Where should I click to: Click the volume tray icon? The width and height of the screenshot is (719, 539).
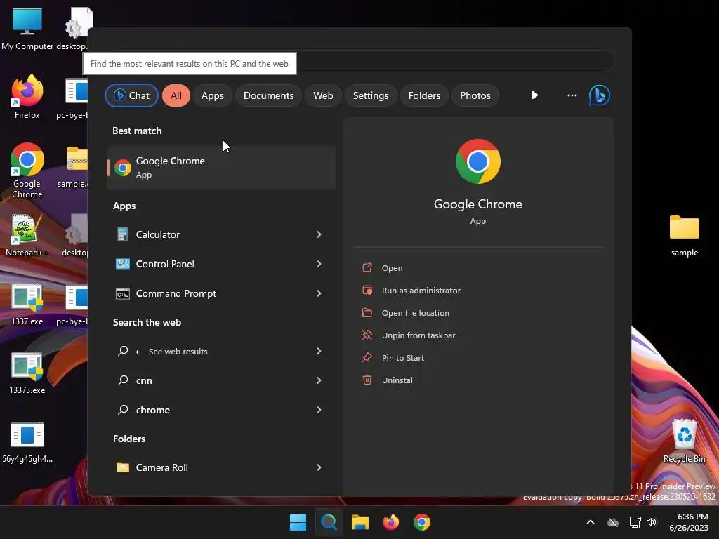coord(652,522)
